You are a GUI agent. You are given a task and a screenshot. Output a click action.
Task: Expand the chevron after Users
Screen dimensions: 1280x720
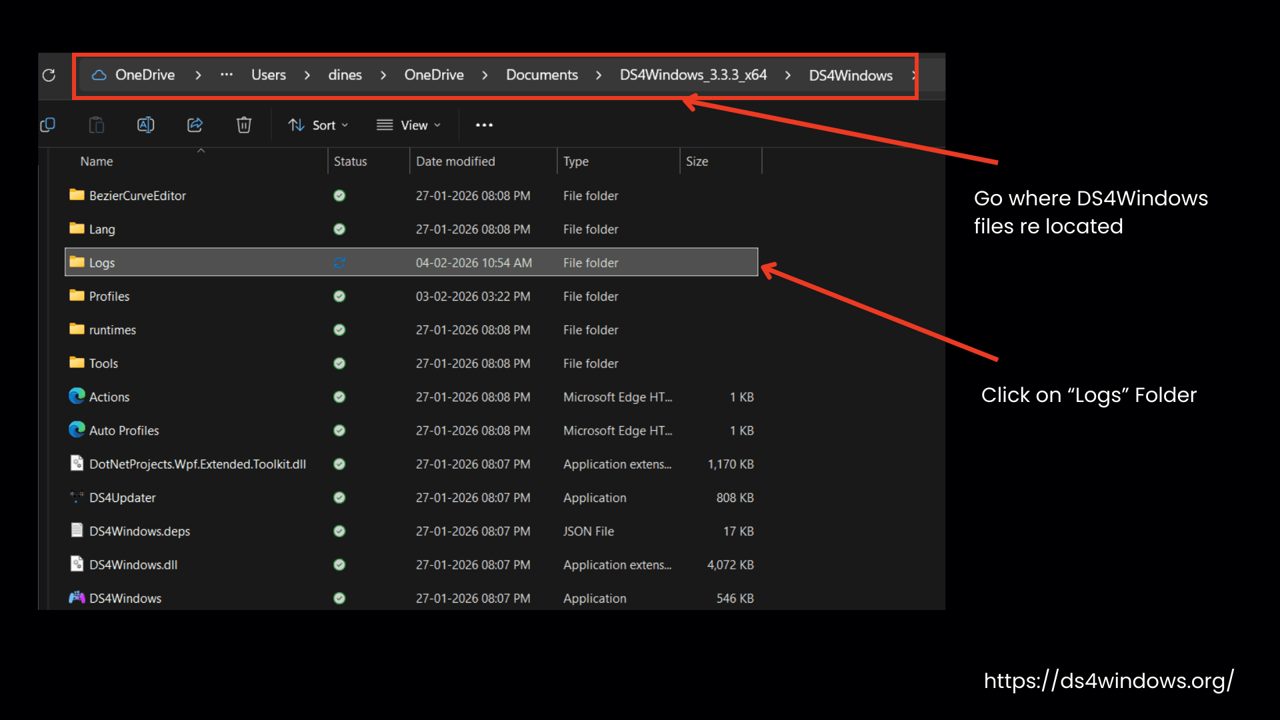pos(307,75)
